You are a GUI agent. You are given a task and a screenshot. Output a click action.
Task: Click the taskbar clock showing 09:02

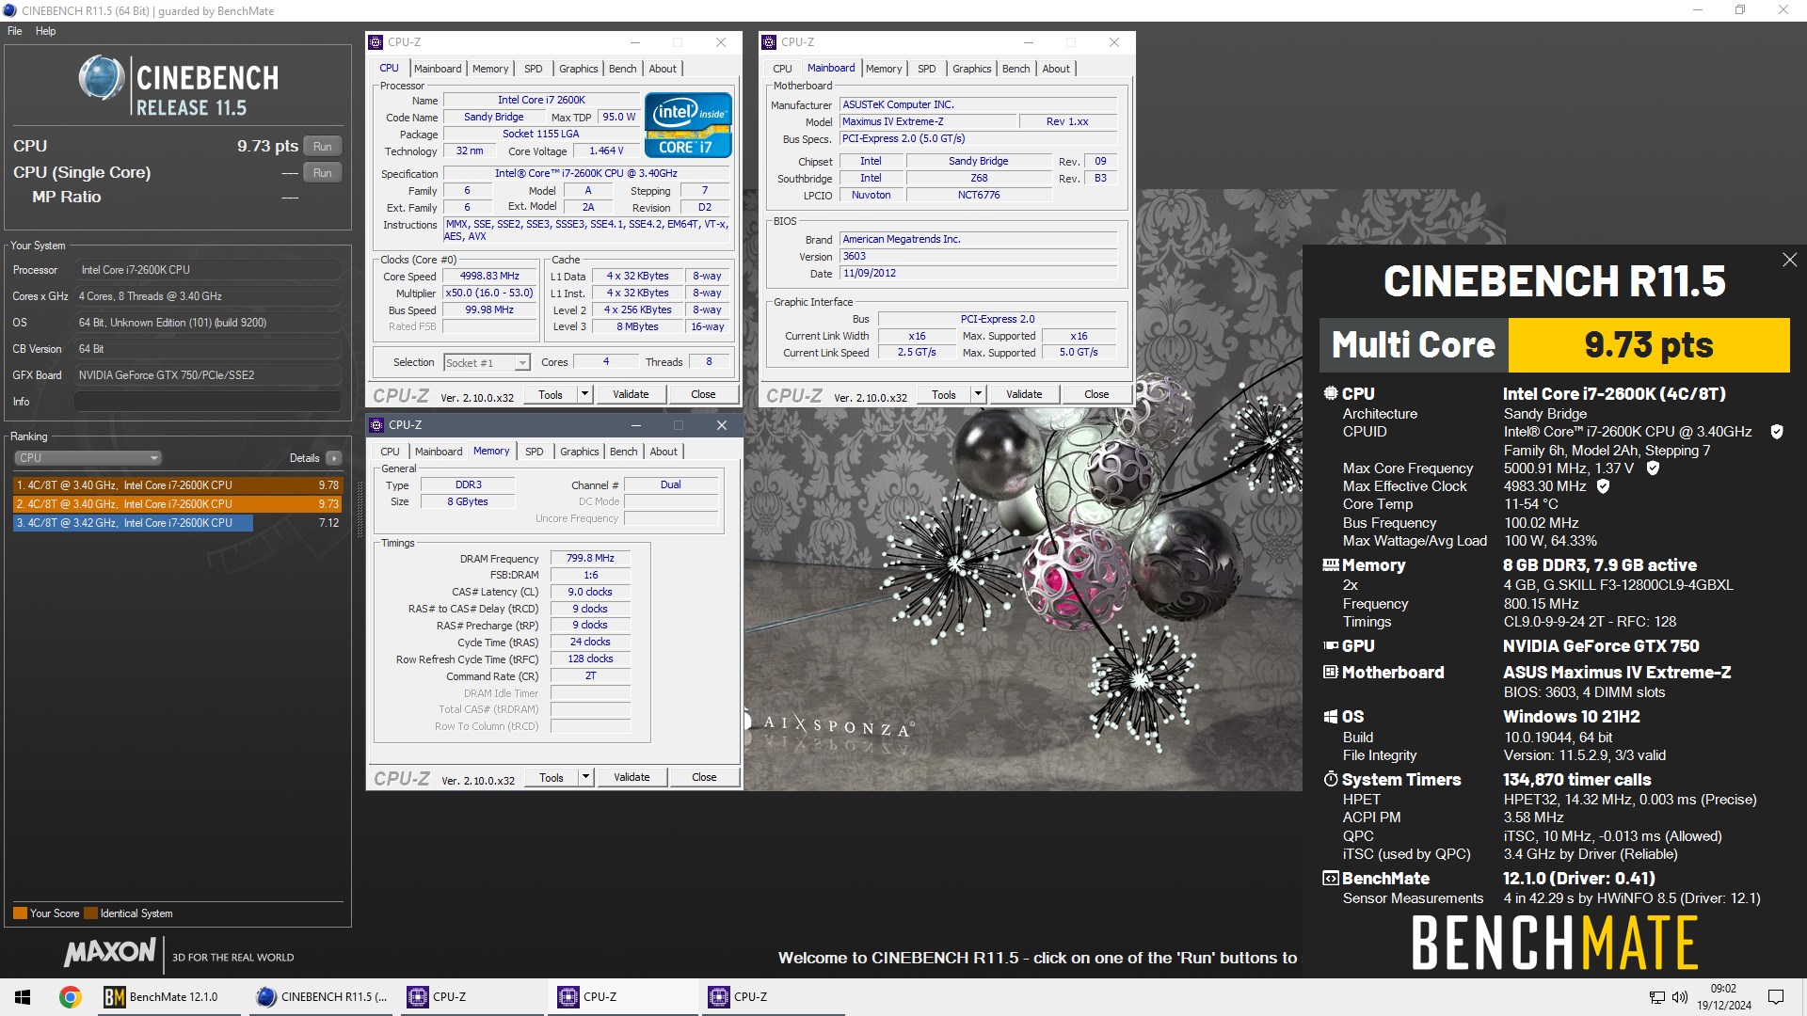click(x=1723, y=997)
